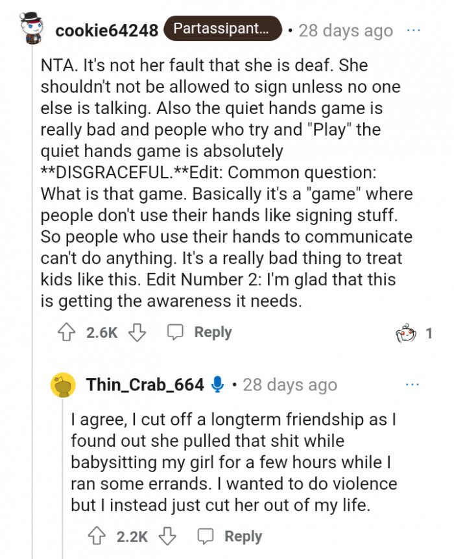This screenshot has width=454, height=559.
Task: Downvote cookie64248's comment
Action: pos(136,333)
